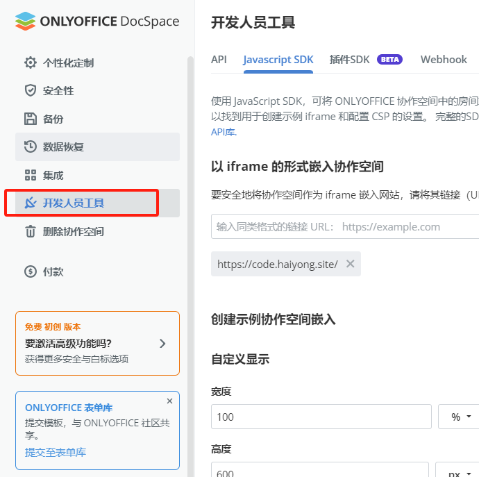
Task: Focus the iframe URL input field
Action: coord(345,226)
